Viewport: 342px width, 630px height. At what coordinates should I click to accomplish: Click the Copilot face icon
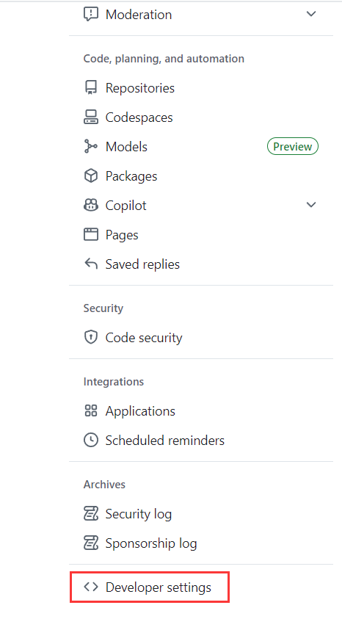pyautogui.click(x=91, y=205)
